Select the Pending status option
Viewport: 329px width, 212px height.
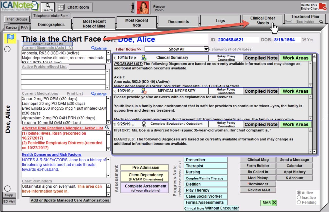click(x=299, y=202)
